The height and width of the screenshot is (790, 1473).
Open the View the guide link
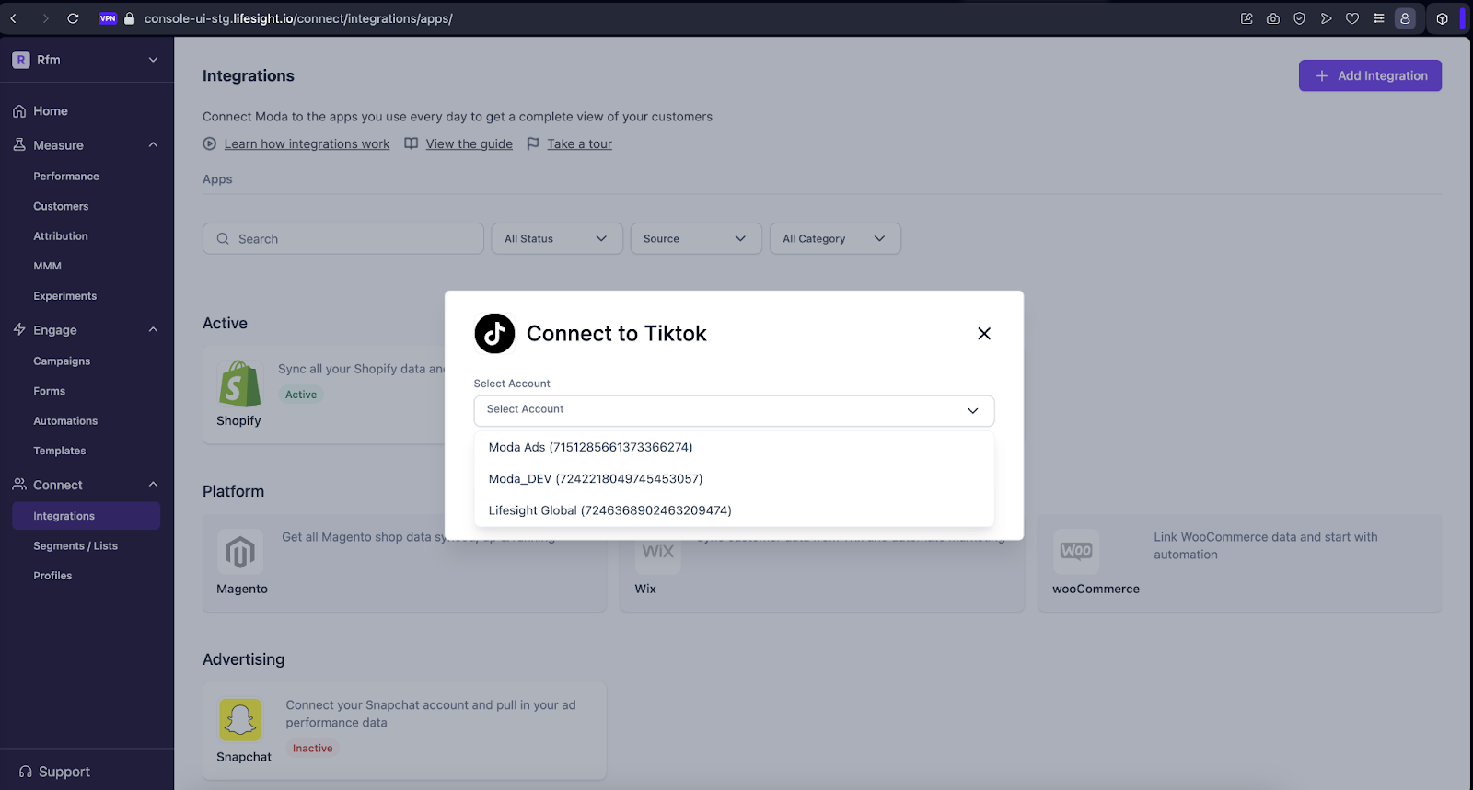click(469, 143)
